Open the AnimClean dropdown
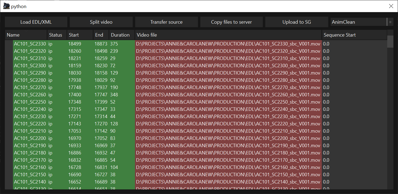Image resolution: width=398 pixels, height=194 pixels. pyautogui.click(x=358, y=22)
